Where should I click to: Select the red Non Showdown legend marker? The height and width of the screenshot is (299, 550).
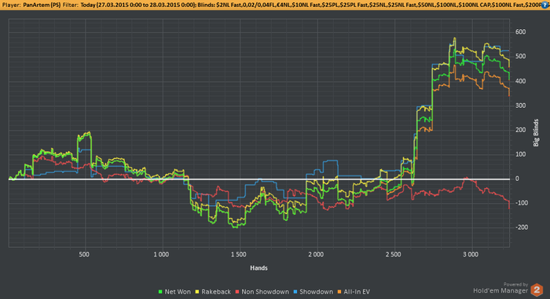point(237,292)
